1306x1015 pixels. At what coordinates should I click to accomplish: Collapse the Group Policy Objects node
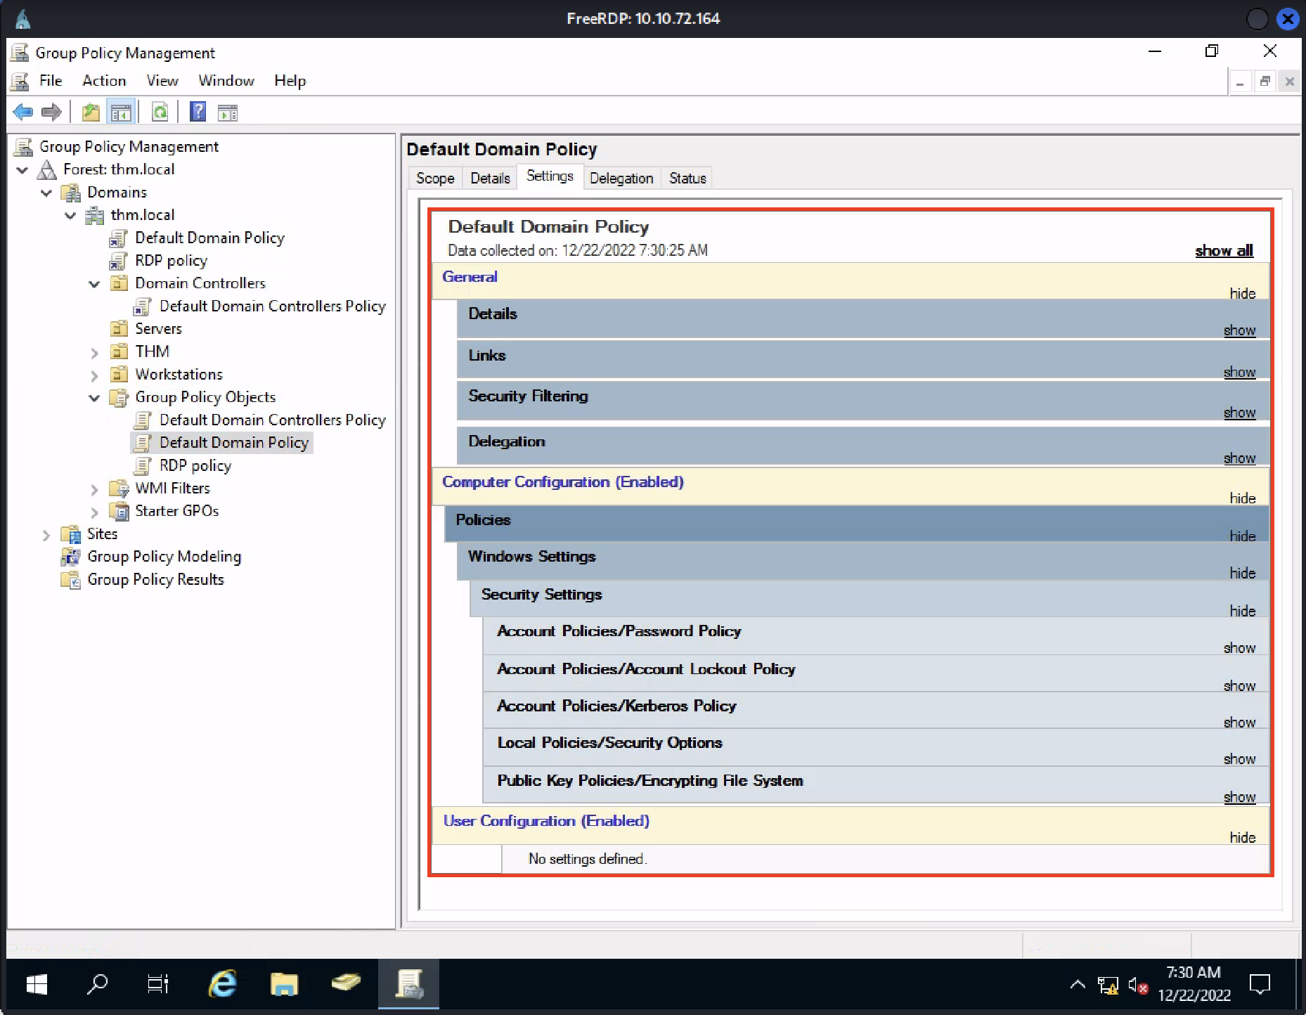coord(94,398)
